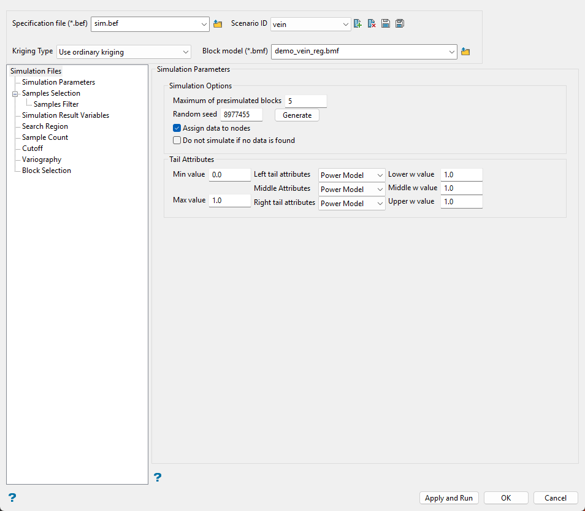Enable Do not simulate if no data is found
The height and width of the screenshot is (511, 585).
[x=177, y=140]
